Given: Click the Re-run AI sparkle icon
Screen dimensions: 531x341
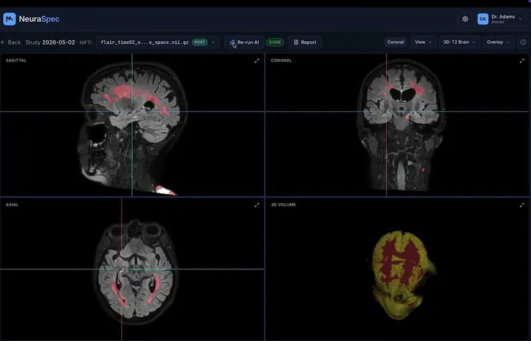Looking at the screenshot, I should click(232, 42).
